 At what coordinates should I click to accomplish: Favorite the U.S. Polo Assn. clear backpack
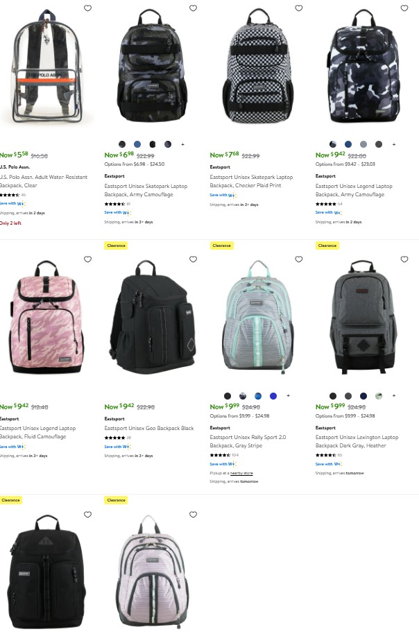pos(87,8)
